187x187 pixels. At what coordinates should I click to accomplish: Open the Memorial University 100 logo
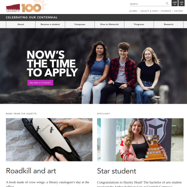tap(26, 6)
